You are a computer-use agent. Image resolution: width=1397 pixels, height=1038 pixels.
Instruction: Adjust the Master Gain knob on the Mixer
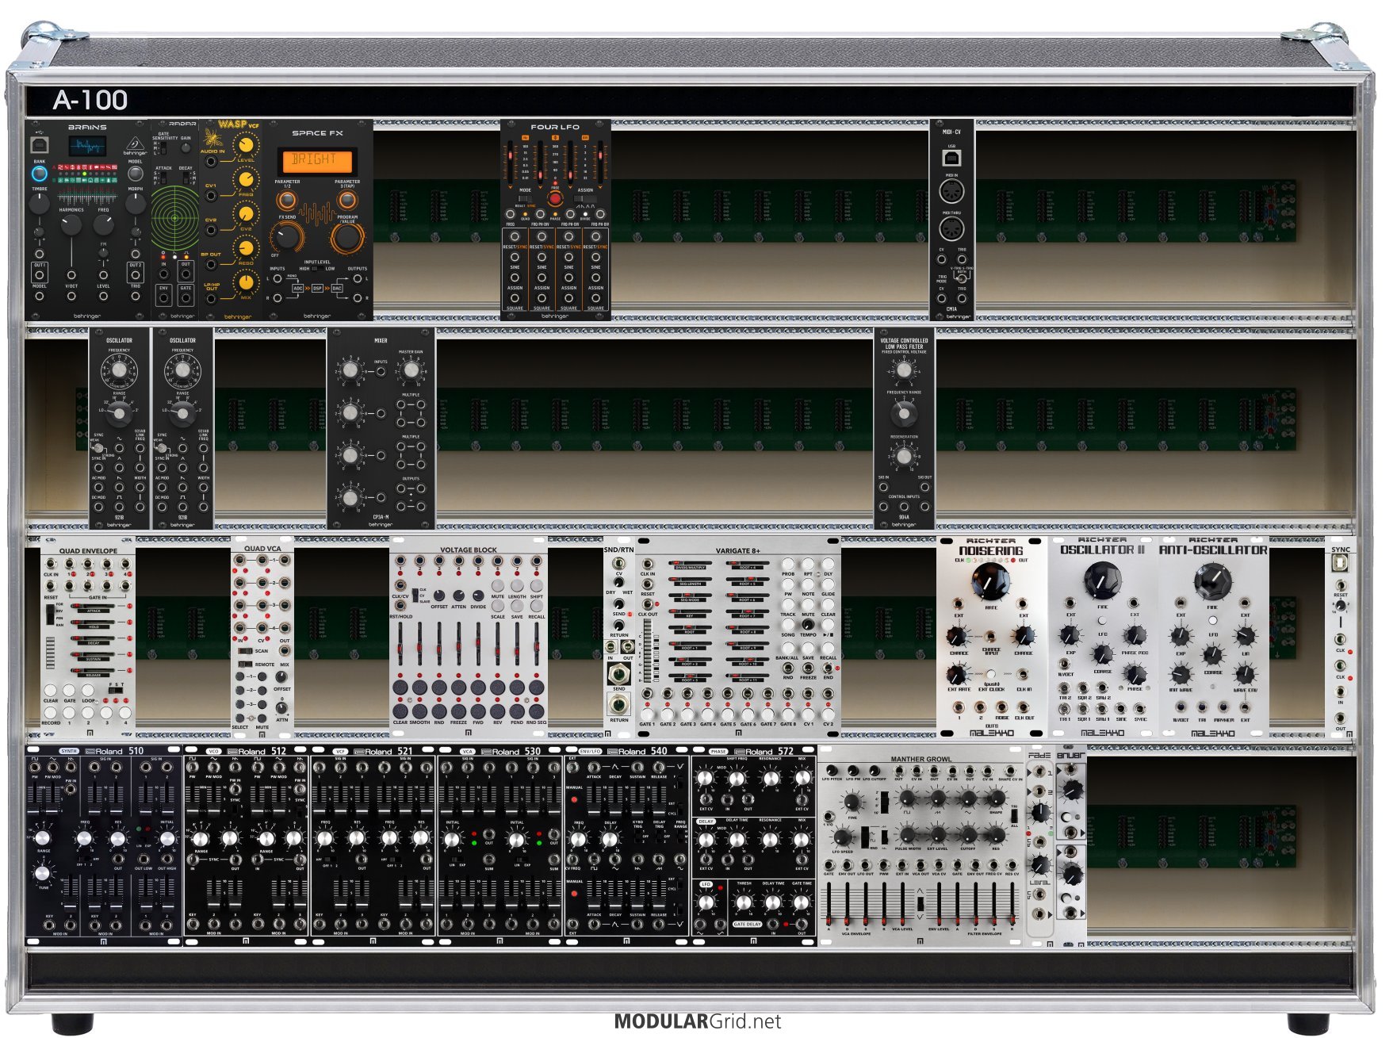coord(411,370)
